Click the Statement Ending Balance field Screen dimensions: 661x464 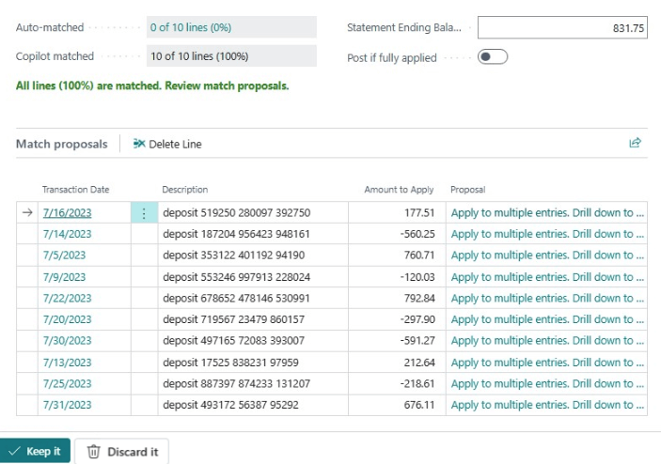click(562, 28)
